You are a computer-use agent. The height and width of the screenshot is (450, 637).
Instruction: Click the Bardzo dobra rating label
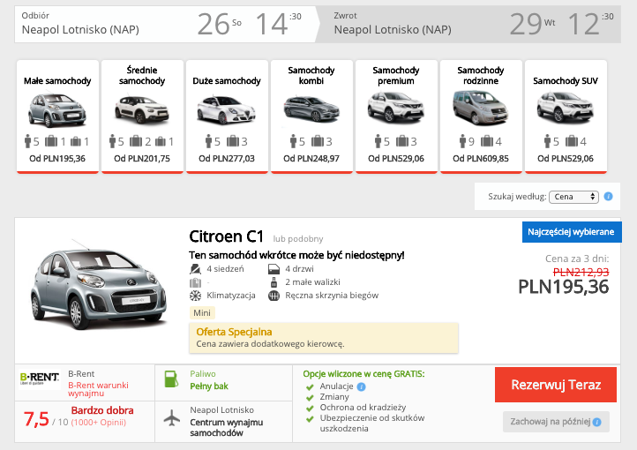(x=102, y=410)
